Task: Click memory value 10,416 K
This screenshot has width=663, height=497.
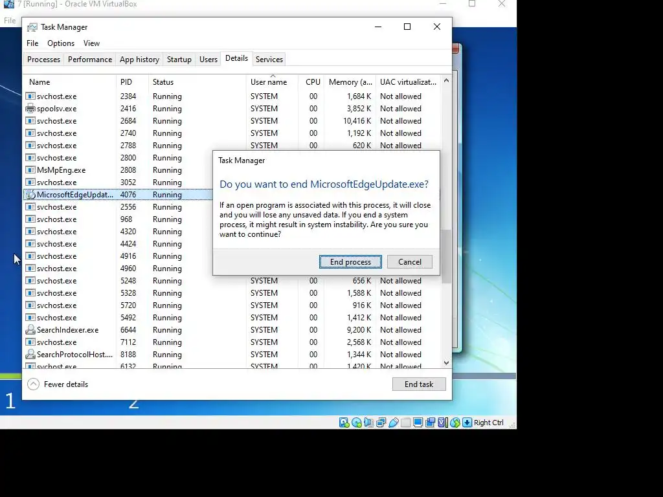Action: click(357, 121)
